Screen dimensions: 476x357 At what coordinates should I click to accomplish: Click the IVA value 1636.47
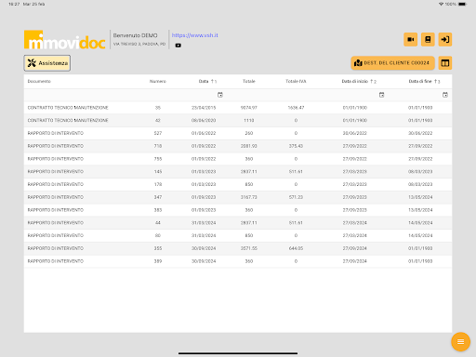tap(296, 108)
